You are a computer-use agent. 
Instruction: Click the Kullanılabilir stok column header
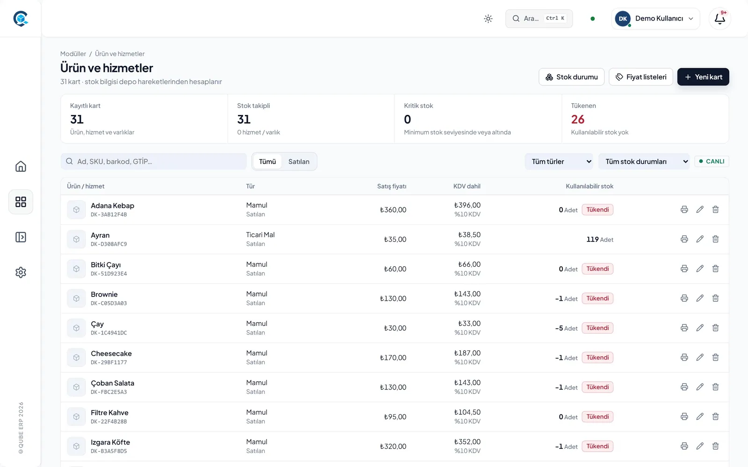[590, 186]
